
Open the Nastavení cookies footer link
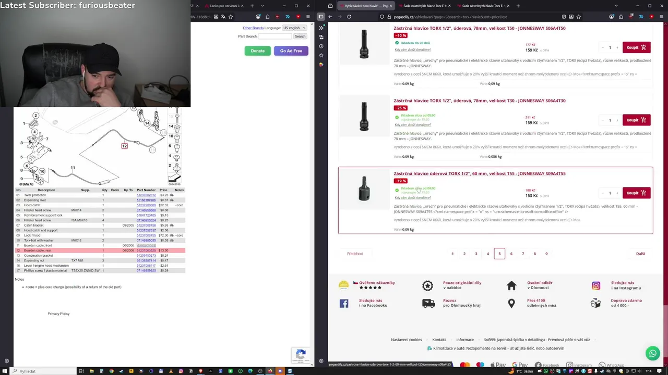point(407,340)
